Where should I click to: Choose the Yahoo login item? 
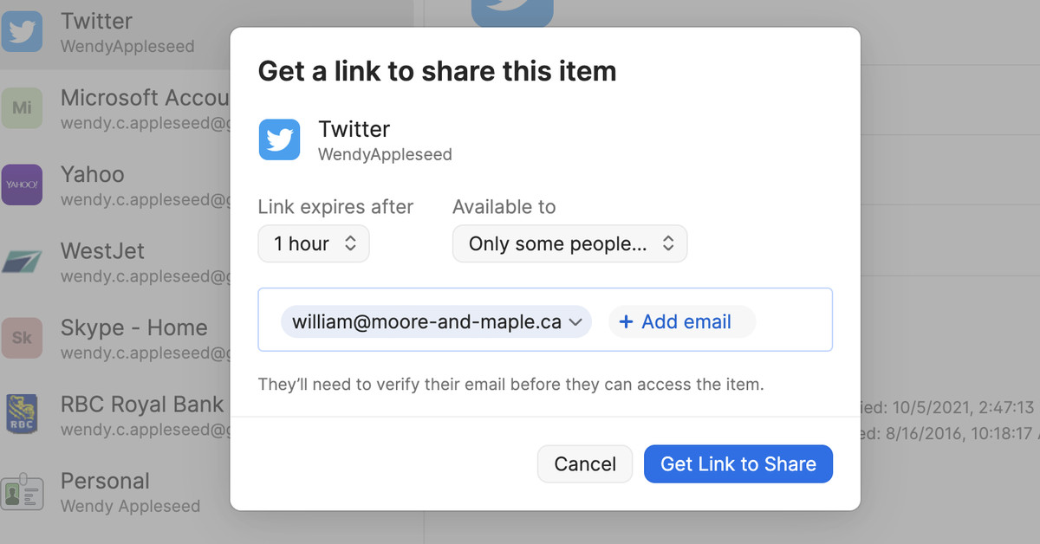click(x=130, y=185)
